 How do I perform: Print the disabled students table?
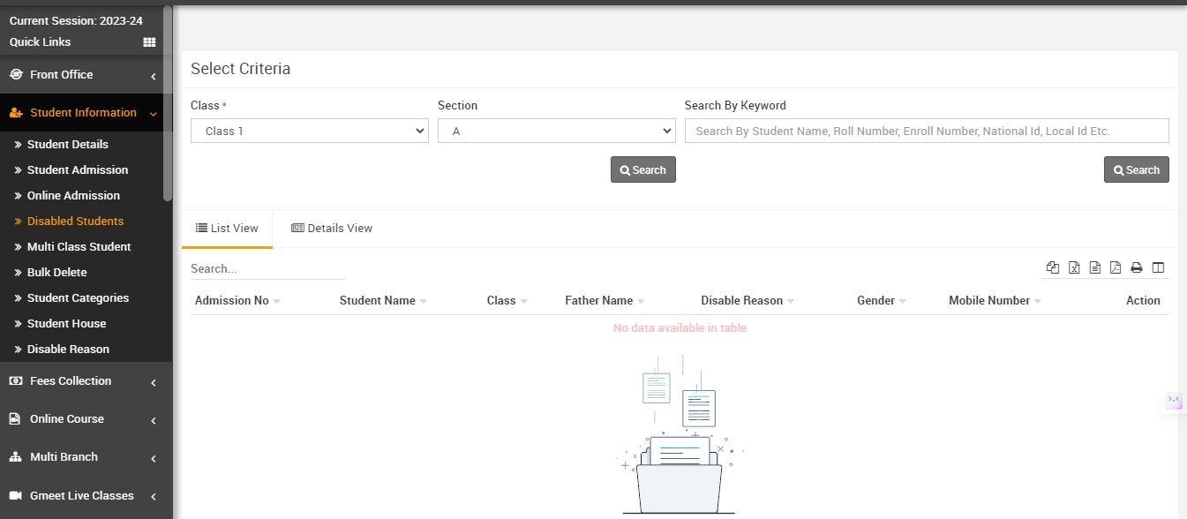click(x=1137, y=268)
